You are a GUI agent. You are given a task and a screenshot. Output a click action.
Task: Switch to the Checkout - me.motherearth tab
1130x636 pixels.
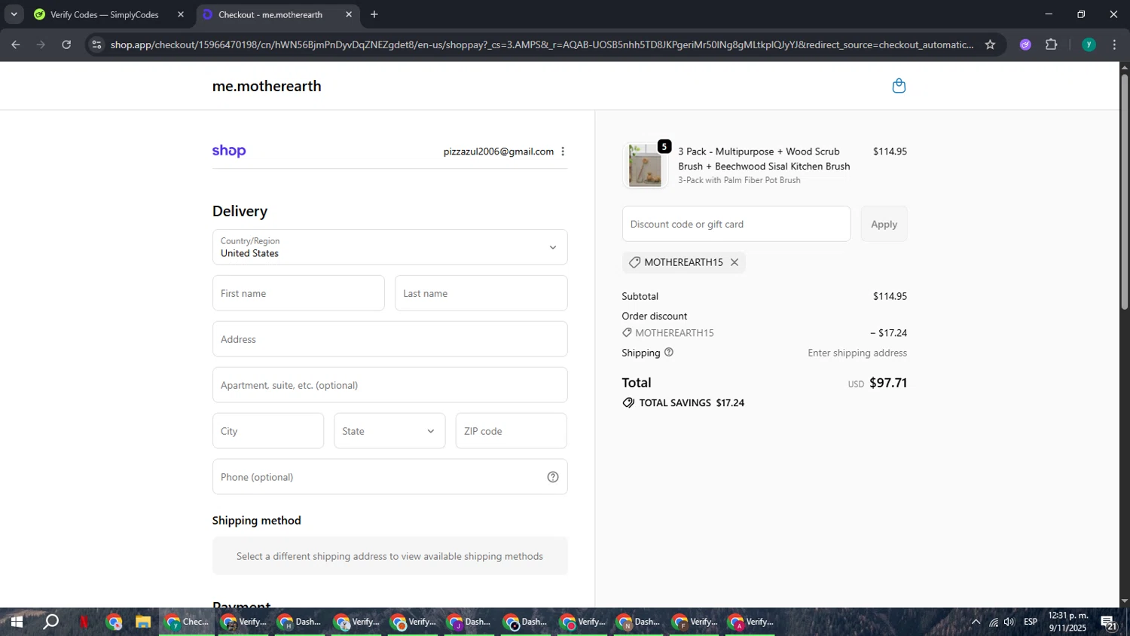click(x=270, y=14)
